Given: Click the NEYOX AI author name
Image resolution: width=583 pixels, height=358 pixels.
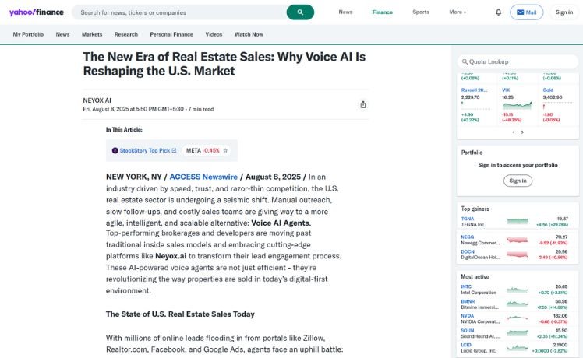Looking at the screenshot, I should [x=97, y=100].
